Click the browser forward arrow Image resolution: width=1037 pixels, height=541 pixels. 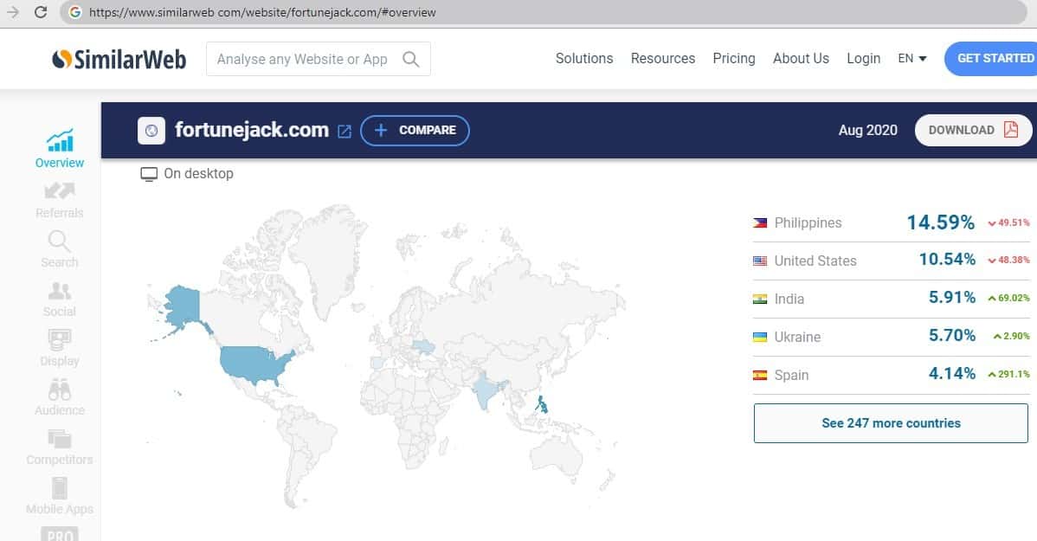coord(13,12)
